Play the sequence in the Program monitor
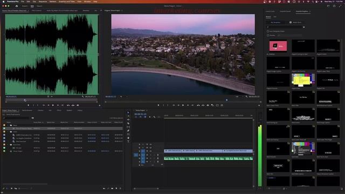345x194 pixels. [x=183, y=106]
